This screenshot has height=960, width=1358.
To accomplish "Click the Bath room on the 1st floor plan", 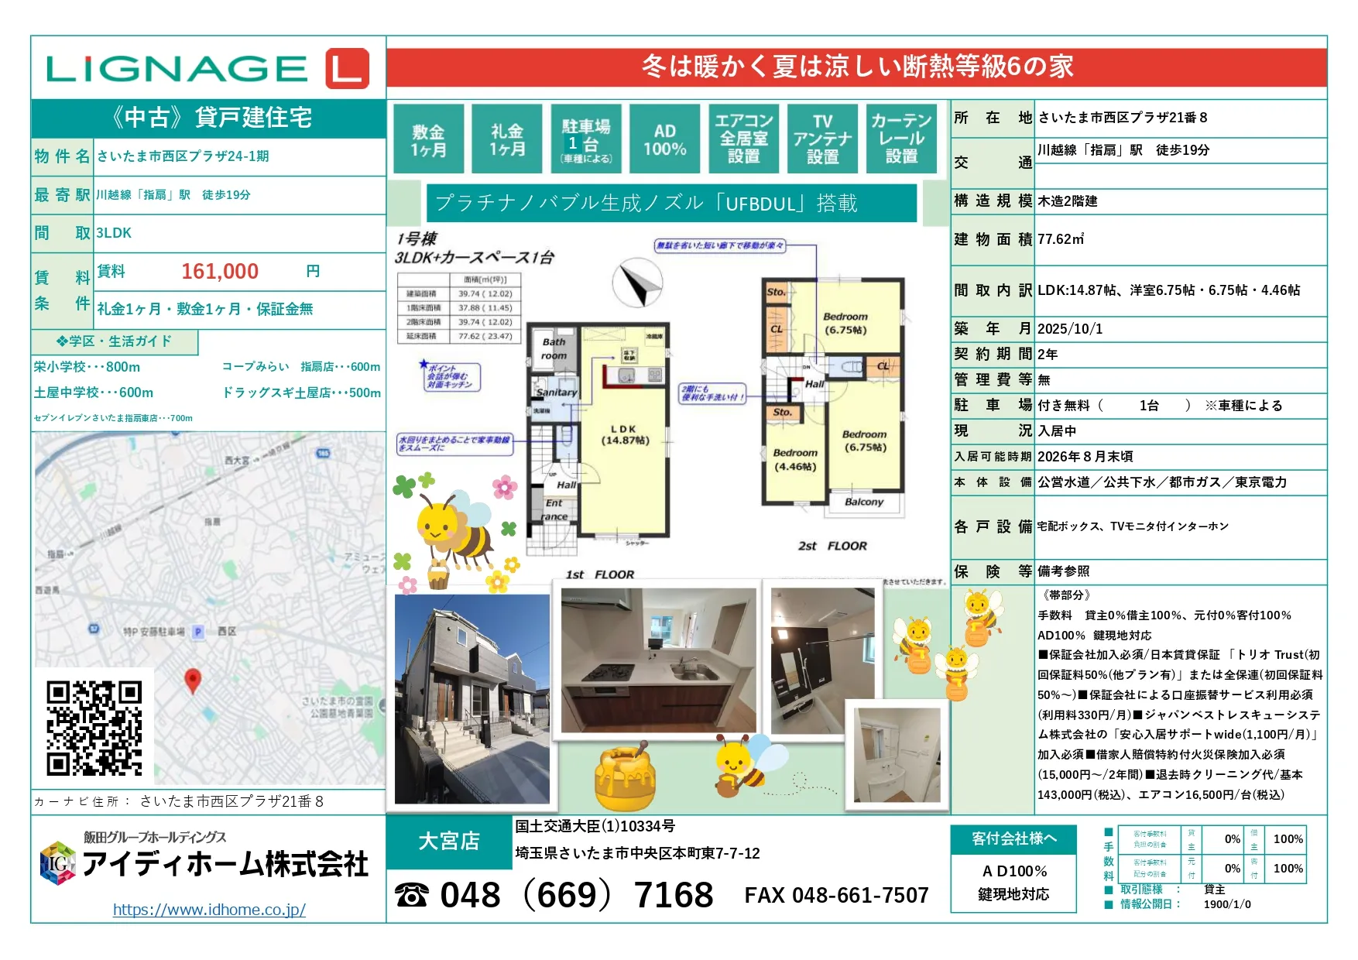I will [x=554, y=349].
